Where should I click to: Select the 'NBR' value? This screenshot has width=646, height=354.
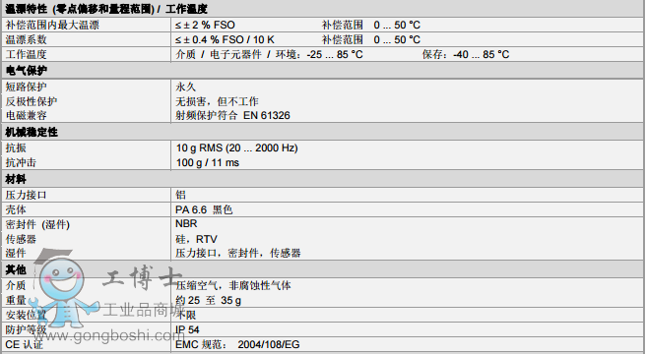[186, 223]
